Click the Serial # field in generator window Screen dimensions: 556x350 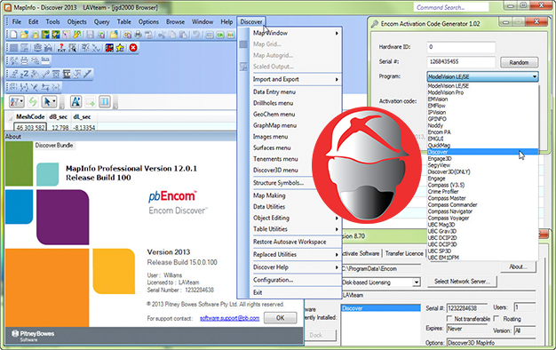click(461, 61)
